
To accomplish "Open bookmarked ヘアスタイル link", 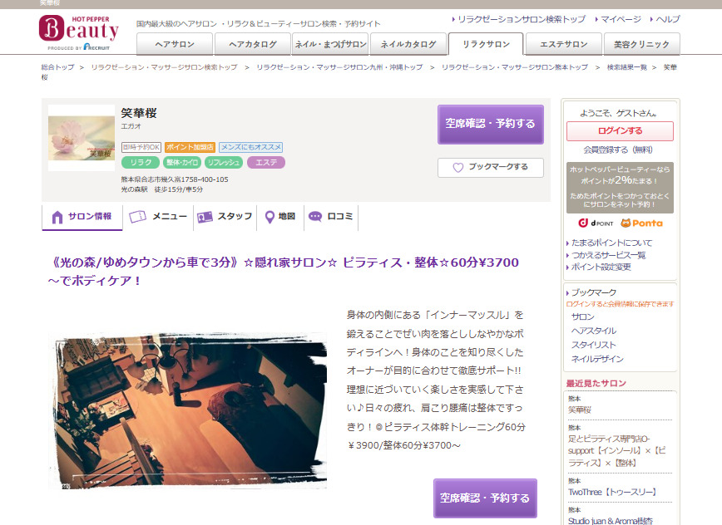I will tap(594, 331).
